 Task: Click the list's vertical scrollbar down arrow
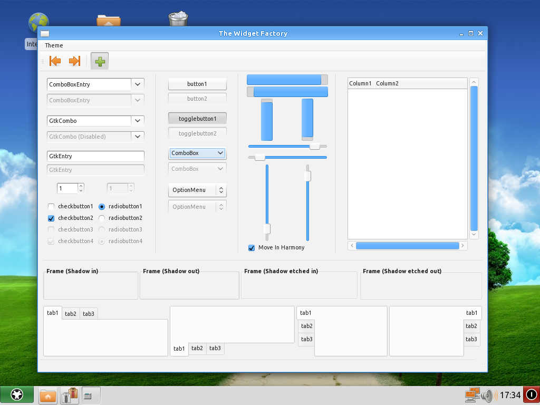point(474,235)
